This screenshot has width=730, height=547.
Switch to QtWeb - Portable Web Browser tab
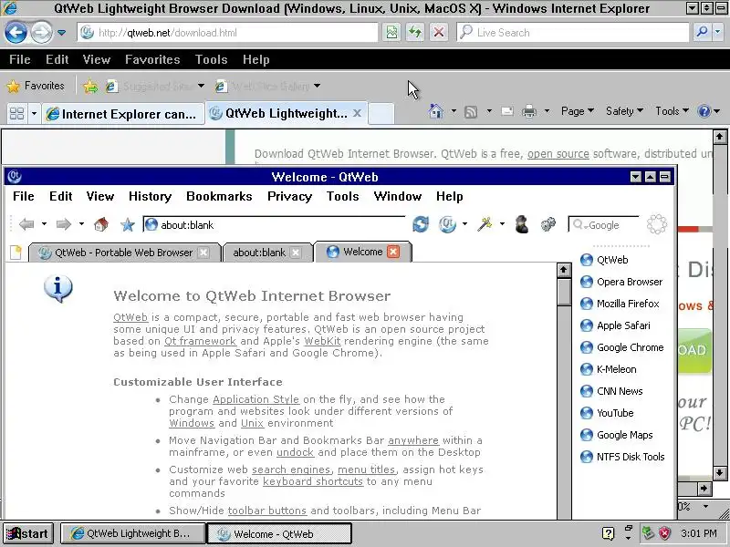[124, 253]
